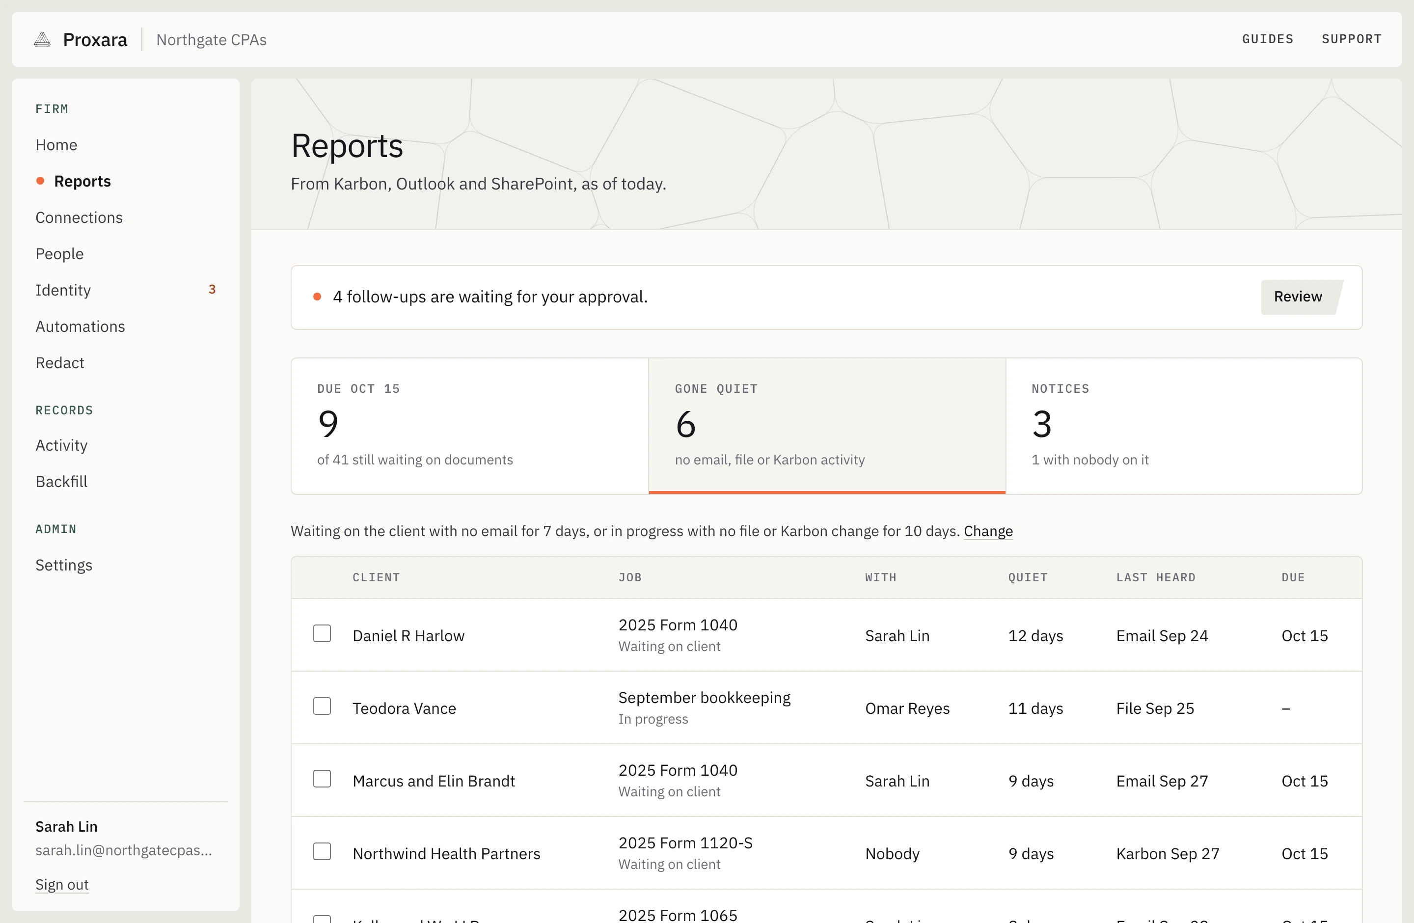
Task: Click client name Marcus and Elin Brandt
Action: tap(434, 781)
